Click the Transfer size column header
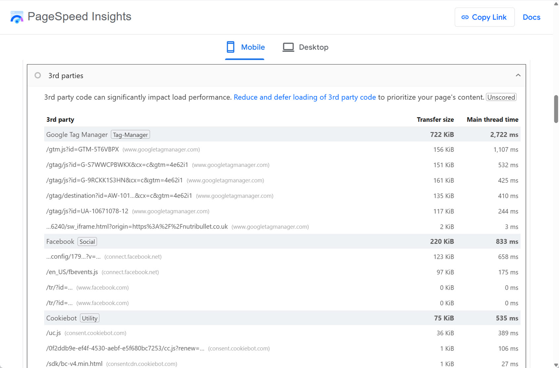 coord(435,120)
